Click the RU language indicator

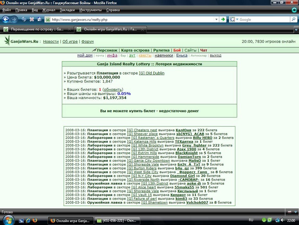251,220
